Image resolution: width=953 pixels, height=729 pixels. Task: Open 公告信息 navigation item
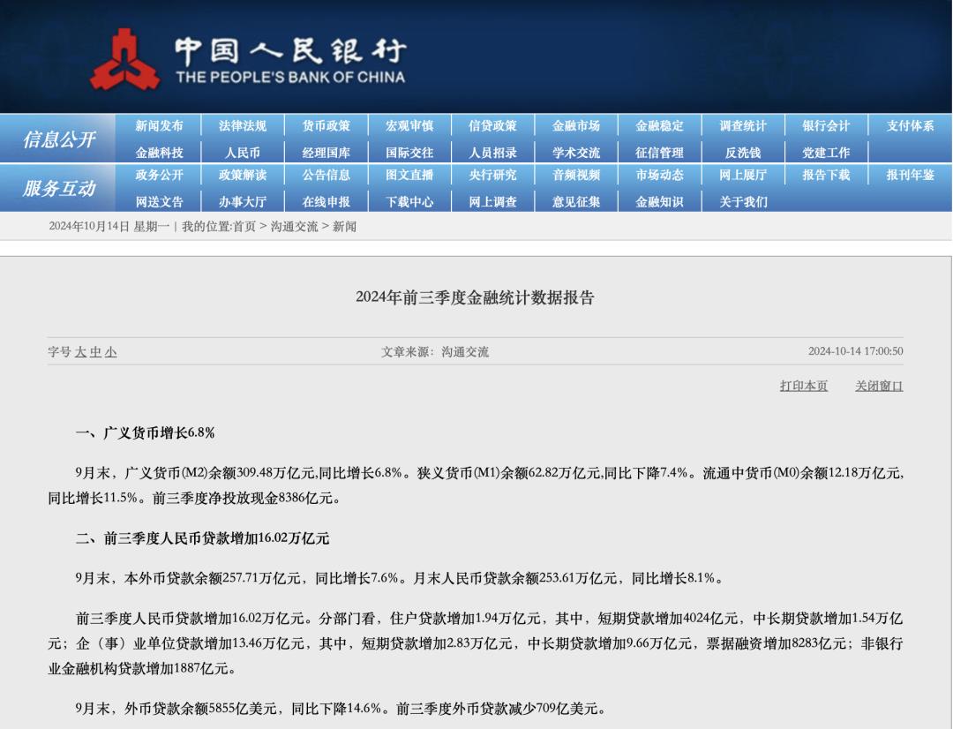326,175
